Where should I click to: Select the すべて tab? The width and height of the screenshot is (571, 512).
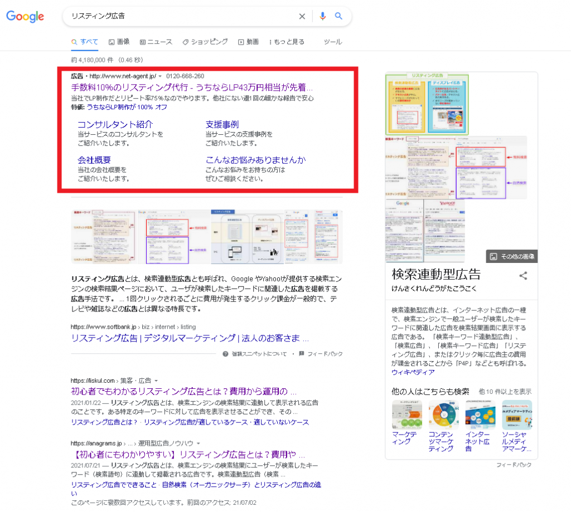85,42
